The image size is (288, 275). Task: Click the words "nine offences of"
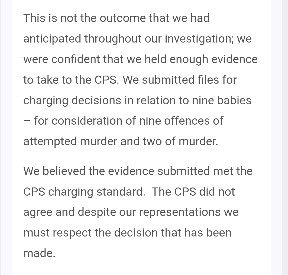tap(181, 121)
